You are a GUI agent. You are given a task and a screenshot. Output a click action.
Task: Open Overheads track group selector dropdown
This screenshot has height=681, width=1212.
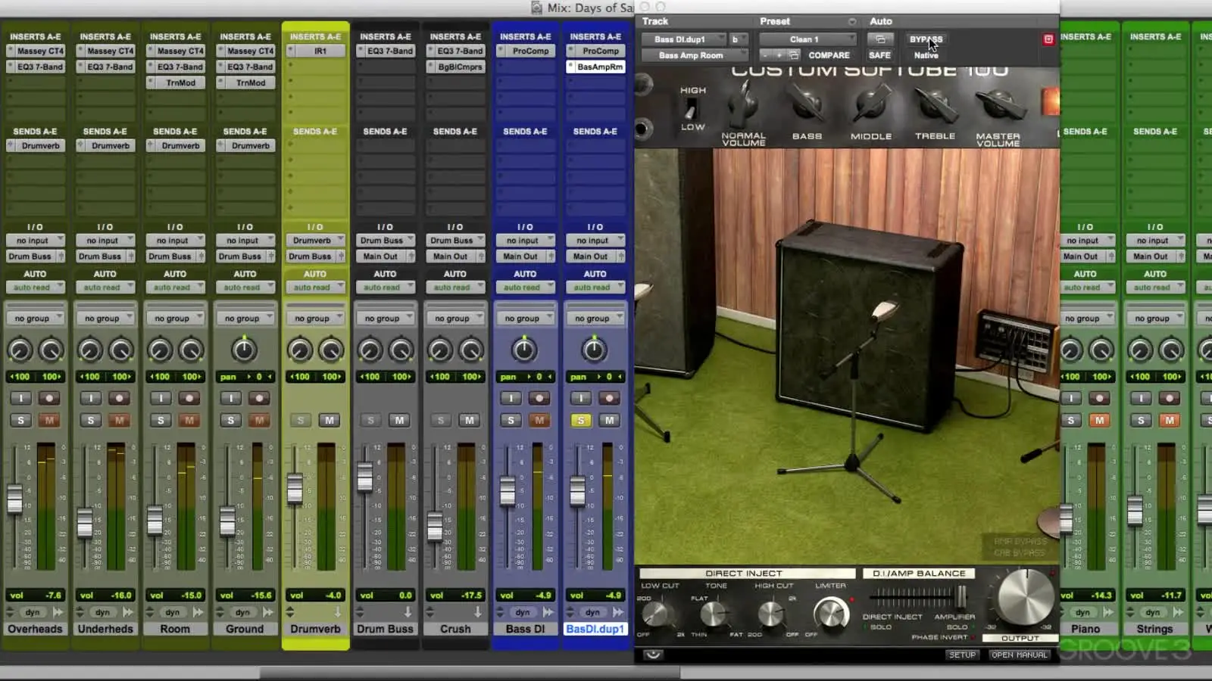coord(35,319)
